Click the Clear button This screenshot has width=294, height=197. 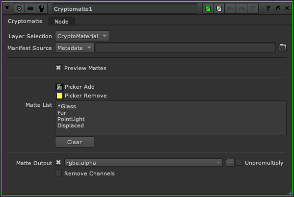(75, 142)
